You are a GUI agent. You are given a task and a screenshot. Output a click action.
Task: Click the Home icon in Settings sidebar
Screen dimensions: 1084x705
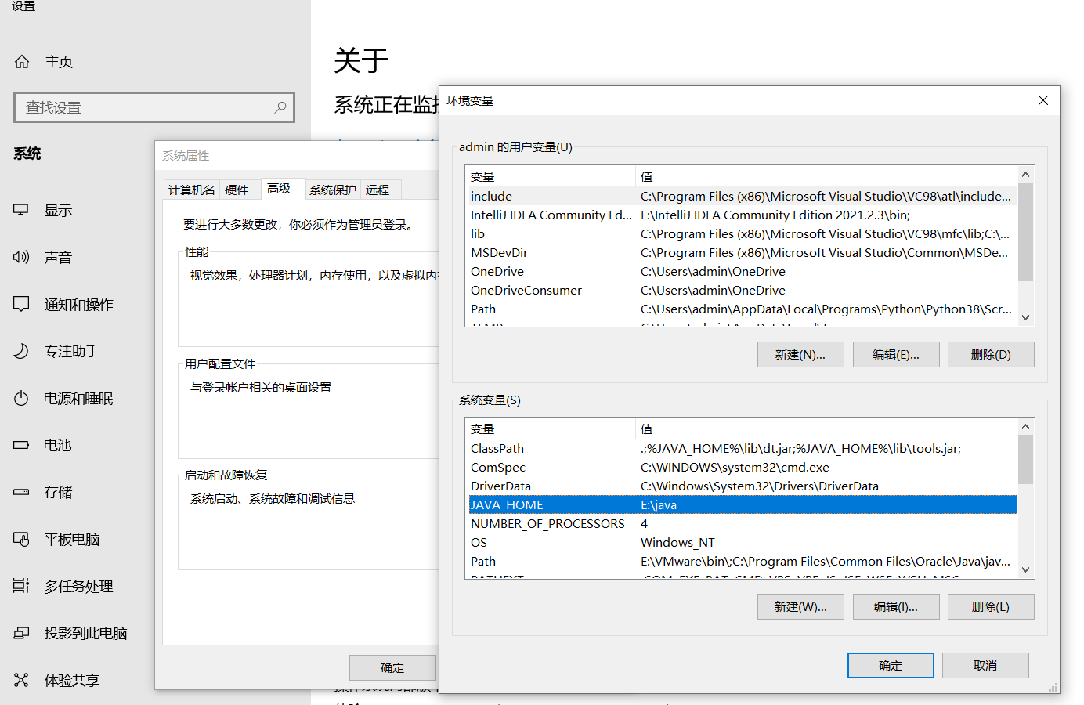[22, 61]
